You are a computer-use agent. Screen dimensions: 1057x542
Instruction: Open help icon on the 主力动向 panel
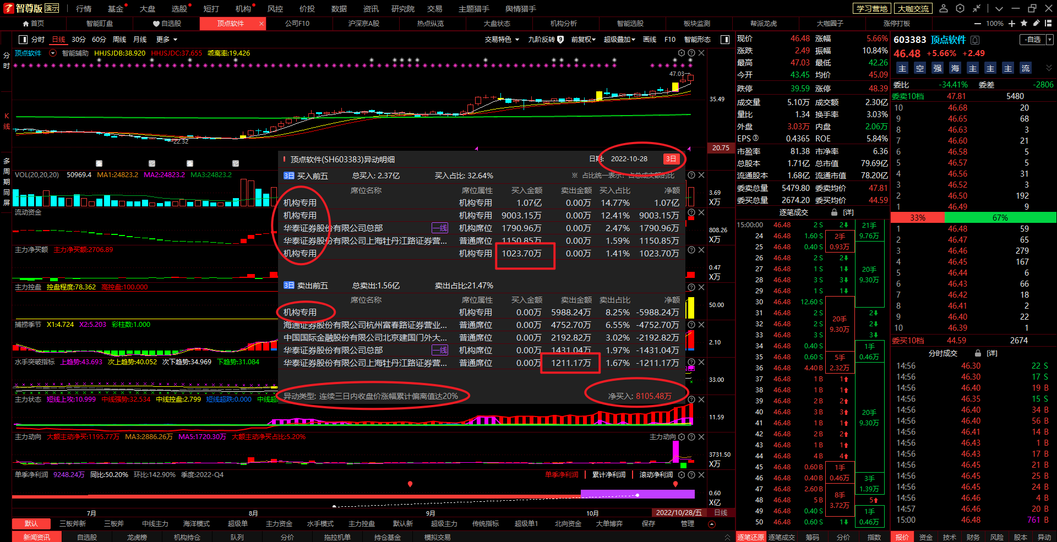click(691, 437)
